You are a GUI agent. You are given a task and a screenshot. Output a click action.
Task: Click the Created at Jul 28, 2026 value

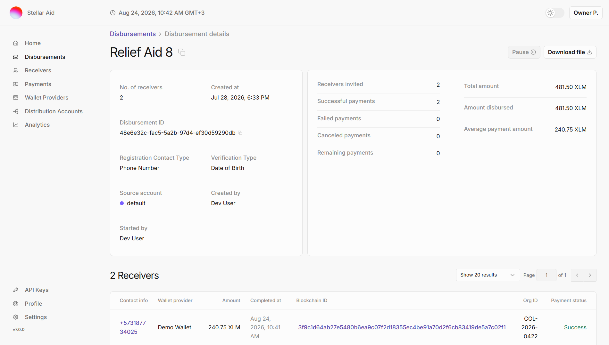(x=240, y=98)
